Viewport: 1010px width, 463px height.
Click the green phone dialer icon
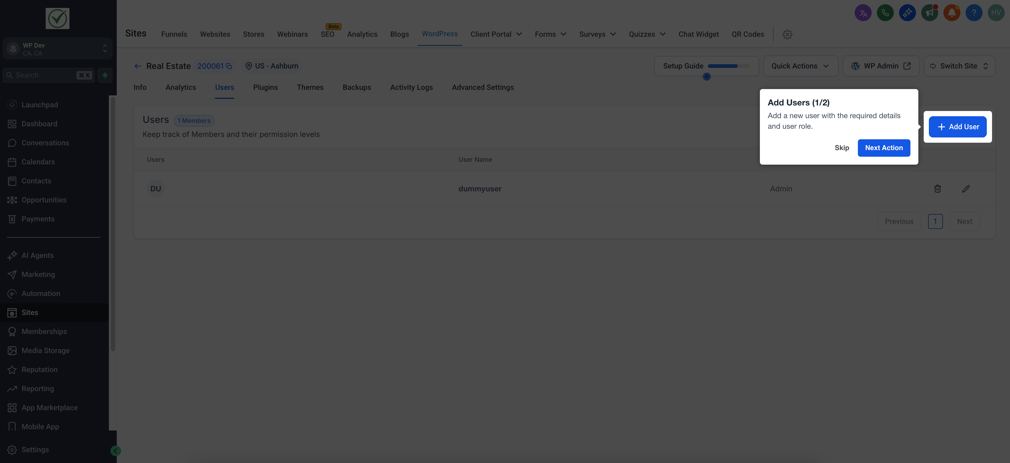[x=885, y=13]
